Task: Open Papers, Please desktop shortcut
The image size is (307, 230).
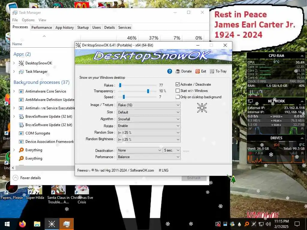Action: pos(12,190)
